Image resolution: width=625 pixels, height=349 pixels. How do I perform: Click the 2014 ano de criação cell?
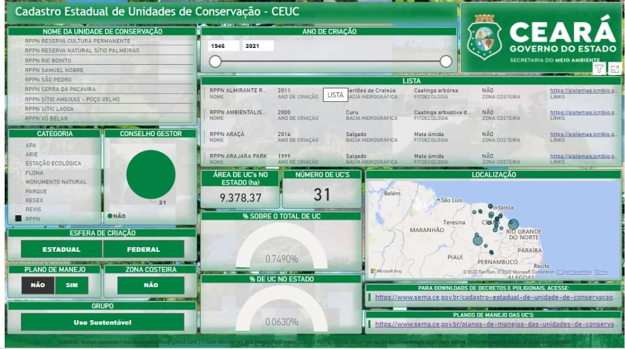tap(284, 134)
